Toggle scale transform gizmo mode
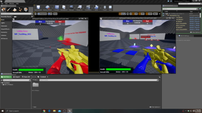 pyautogui.click(x=125, y=14)
